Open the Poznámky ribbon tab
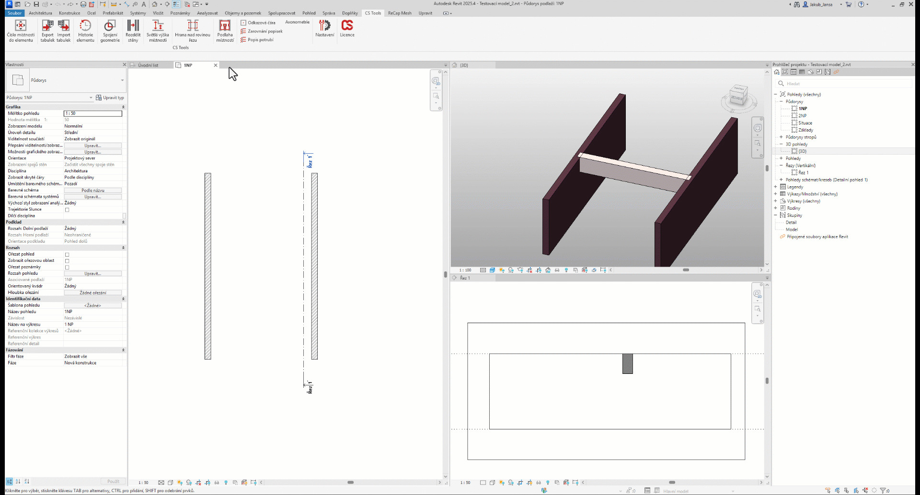 coord(180,13)
